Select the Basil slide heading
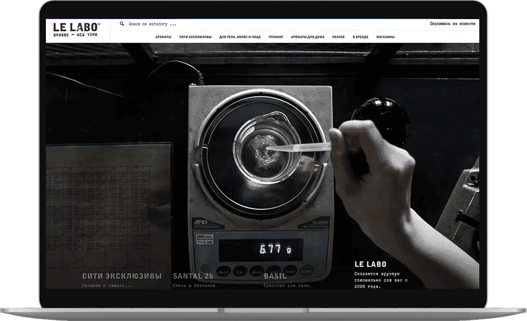Image resolution: width=527 pixels, height=321 pixels. [275, 276]
